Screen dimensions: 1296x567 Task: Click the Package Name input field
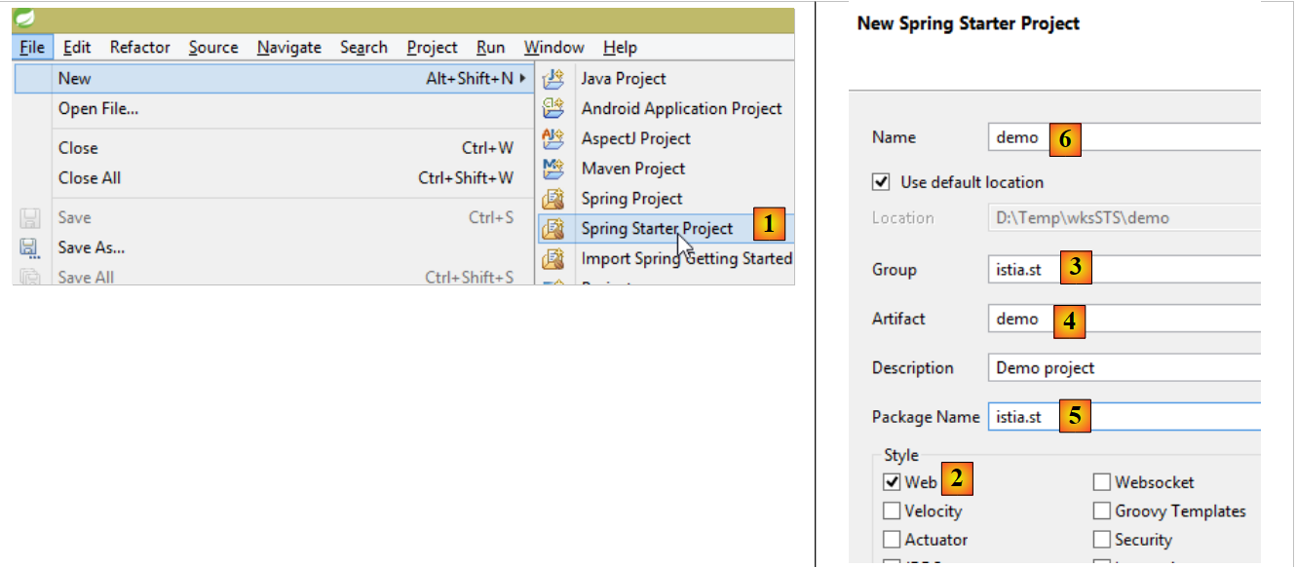point(1169,416)
